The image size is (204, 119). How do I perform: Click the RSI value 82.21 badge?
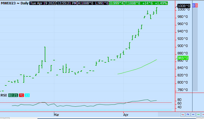13,95
